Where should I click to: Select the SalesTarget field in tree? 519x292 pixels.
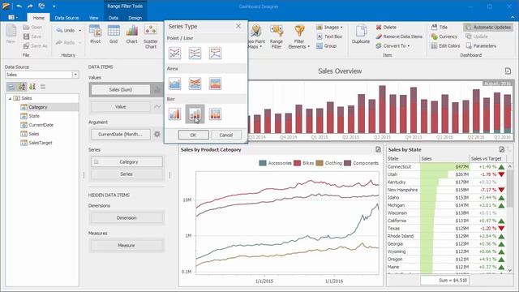(41, 143)
